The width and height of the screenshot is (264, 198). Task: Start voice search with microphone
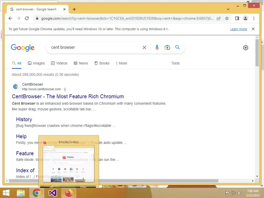tap(157, 47)
